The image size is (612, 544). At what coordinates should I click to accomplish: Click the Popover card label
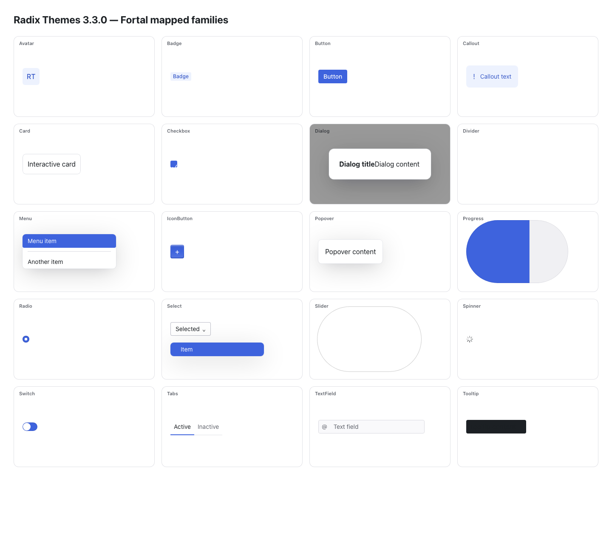(x=324, y=218)
